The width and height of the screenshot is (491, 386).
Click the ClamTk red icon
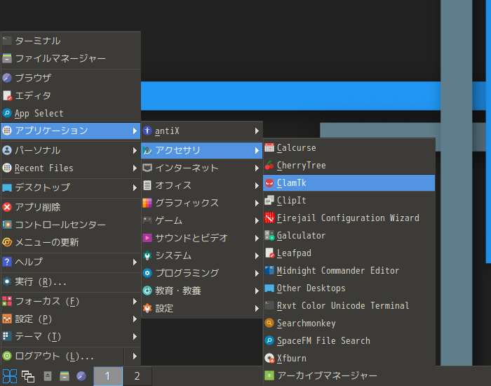click(269, 182)
